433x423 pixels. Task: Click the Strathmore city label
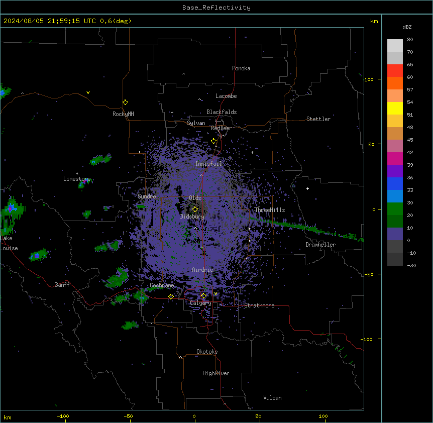tap(259, 305)
